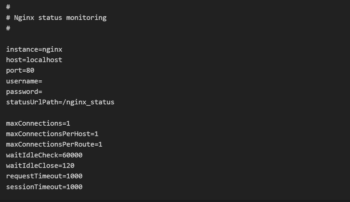Click the maxConnectionsPerRoute=1 line
Image resolution: width=350 pixels, height=202 pixels.
(54, 144)
